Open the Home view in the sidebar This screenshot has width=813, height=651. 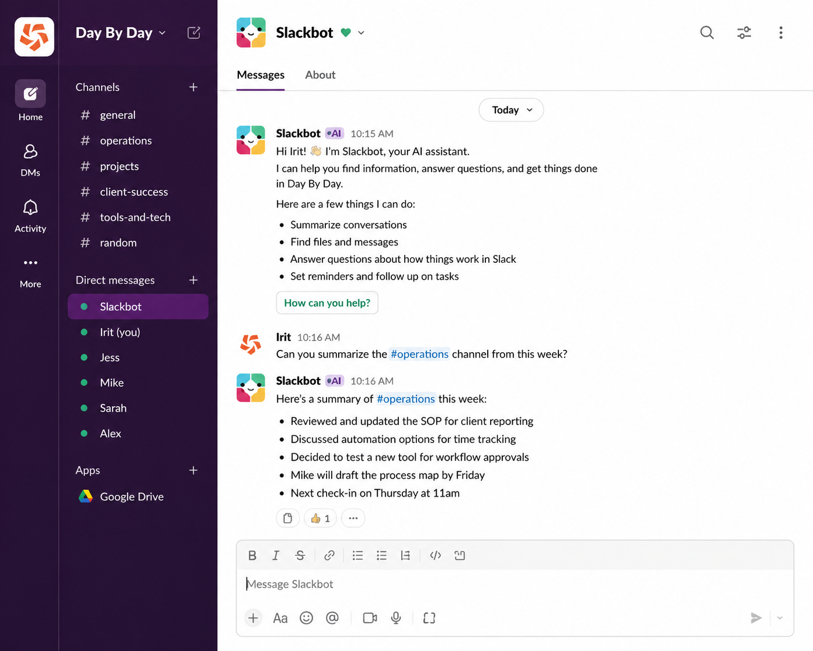tap(30, 100)
